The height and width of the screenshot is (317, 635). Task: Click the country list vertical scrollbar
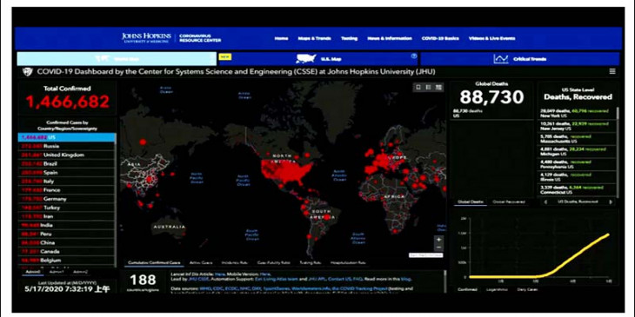click(x=116, y=200)
